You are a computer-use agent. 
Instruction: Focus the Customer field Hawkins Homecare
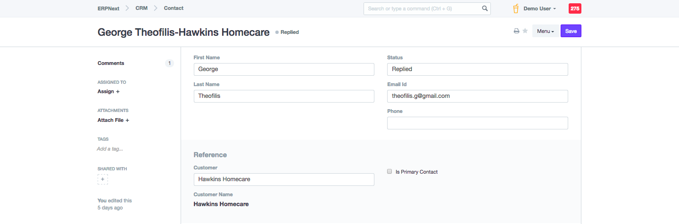[x=284, y=179]
